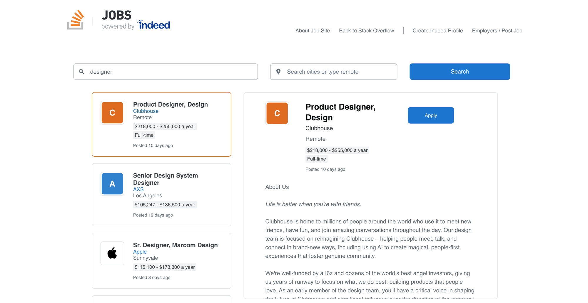Click the Stack Overflow logo icon

pos(76,20)
